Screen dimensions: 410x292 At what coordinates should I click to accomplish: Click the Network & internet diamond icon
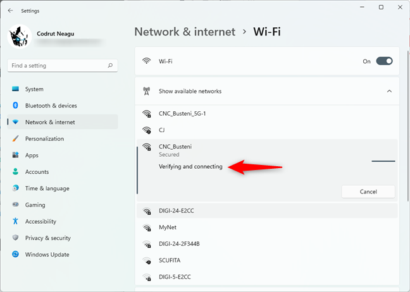15,122
